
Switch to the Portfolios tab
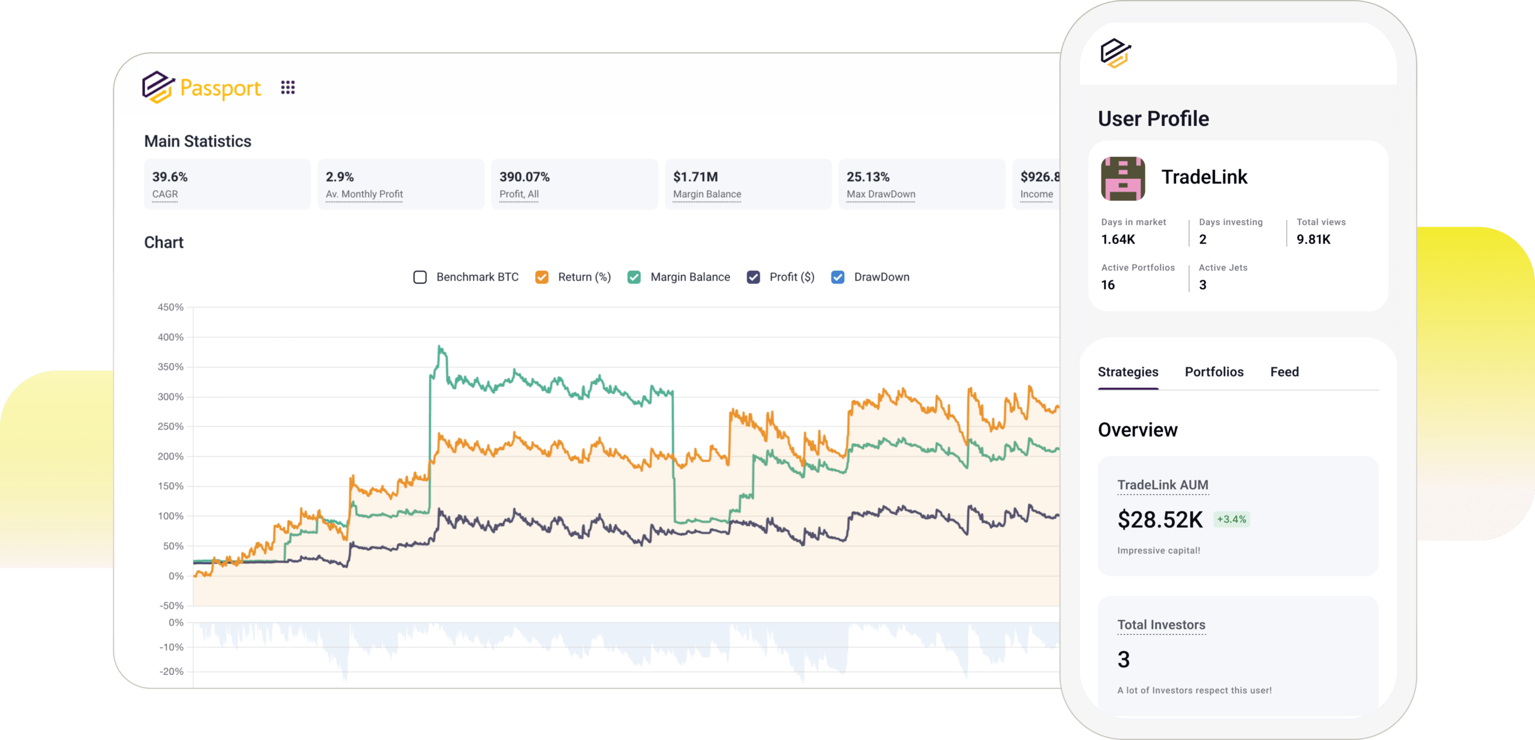coord(1214,372)
